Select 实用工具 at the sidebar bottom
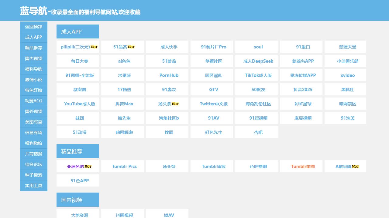 coord(34,186)
